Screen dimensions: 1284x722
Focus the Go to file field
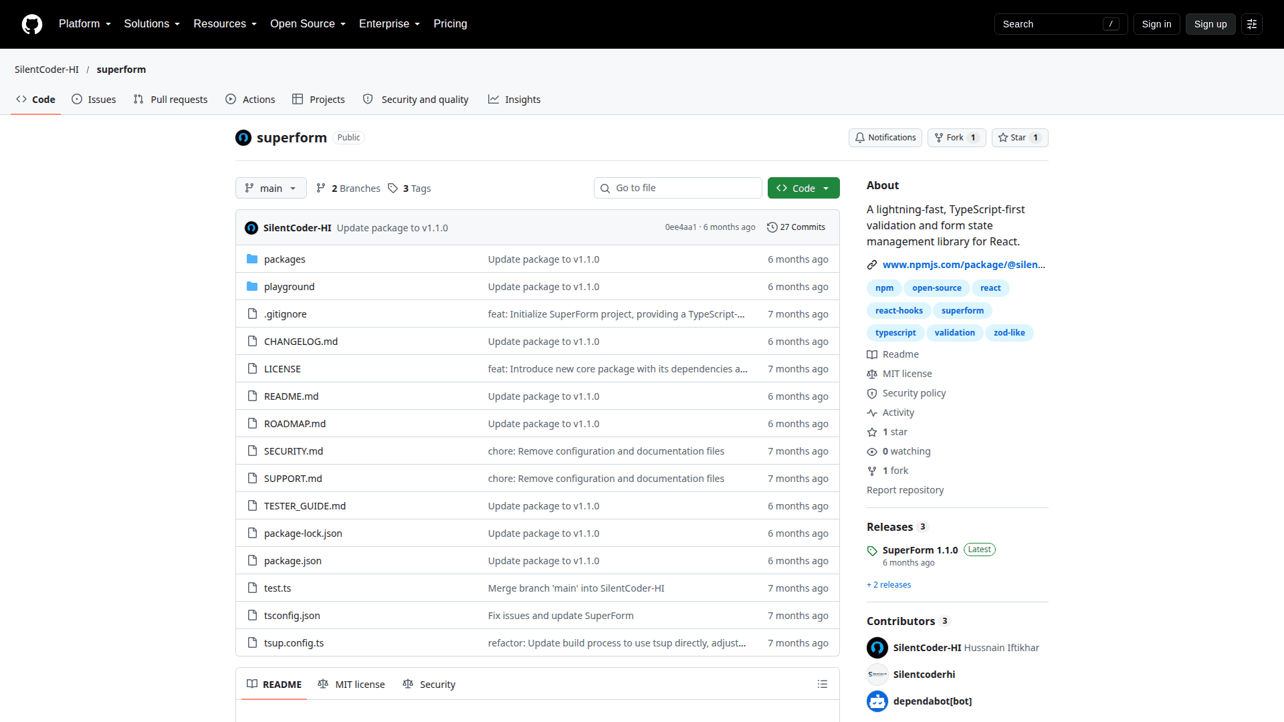(x=677, y=188)
